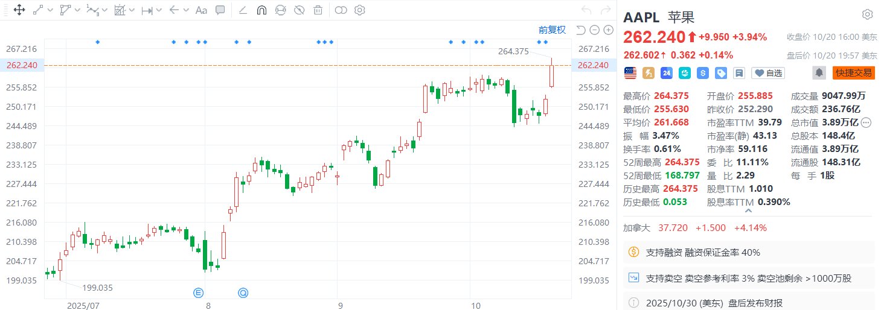Add a comment bubble annotation

click(x=220, y=10)
